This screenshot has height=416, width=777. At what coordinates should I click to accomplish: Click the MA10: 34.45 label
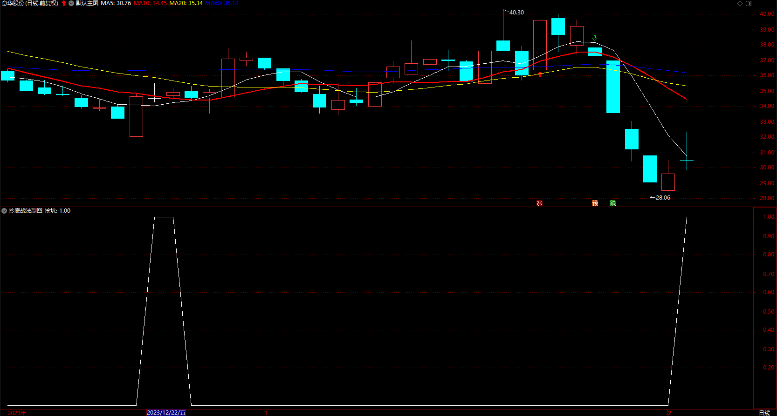[x=150, y=3]
